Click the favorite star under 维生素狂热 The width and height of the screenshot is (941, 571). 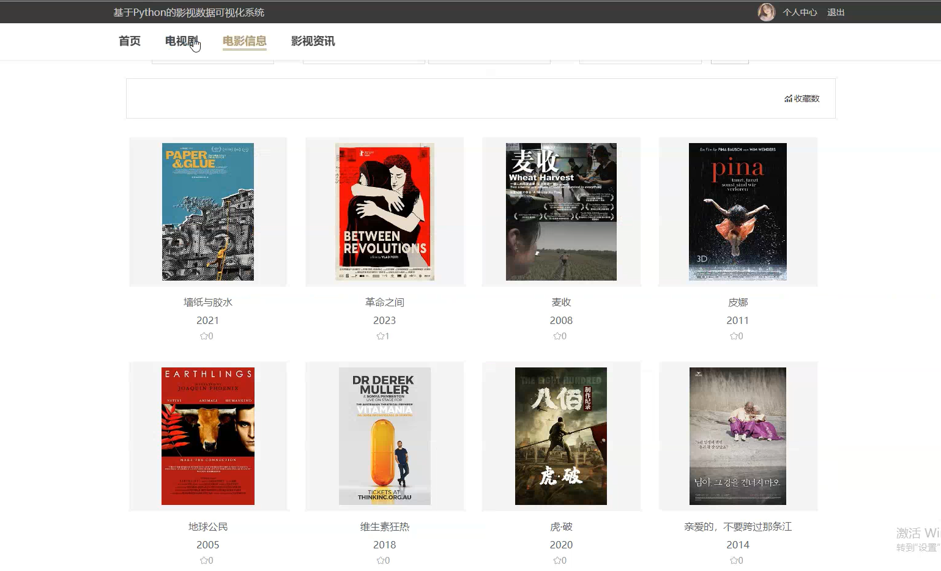coord(381,561)
